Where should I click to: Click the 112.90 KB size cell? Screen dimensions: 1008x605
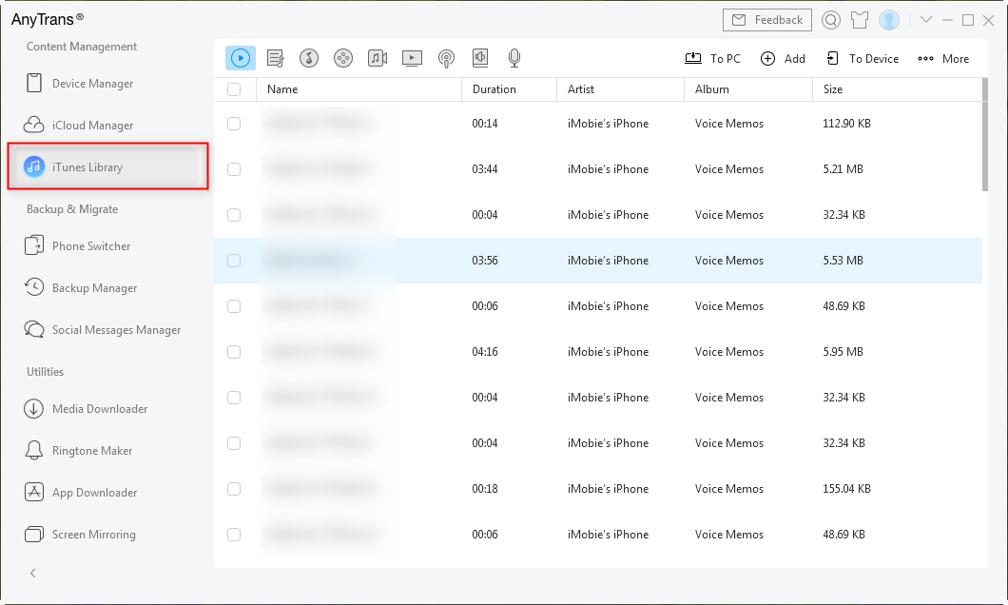click(846, 124)
